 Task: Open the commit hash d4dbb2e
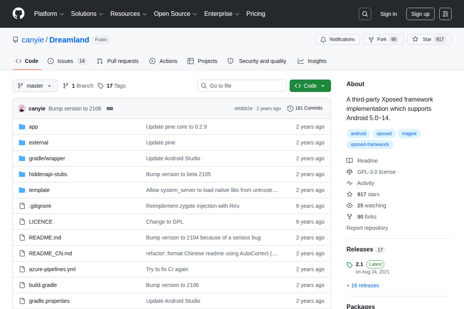(243, 109)
